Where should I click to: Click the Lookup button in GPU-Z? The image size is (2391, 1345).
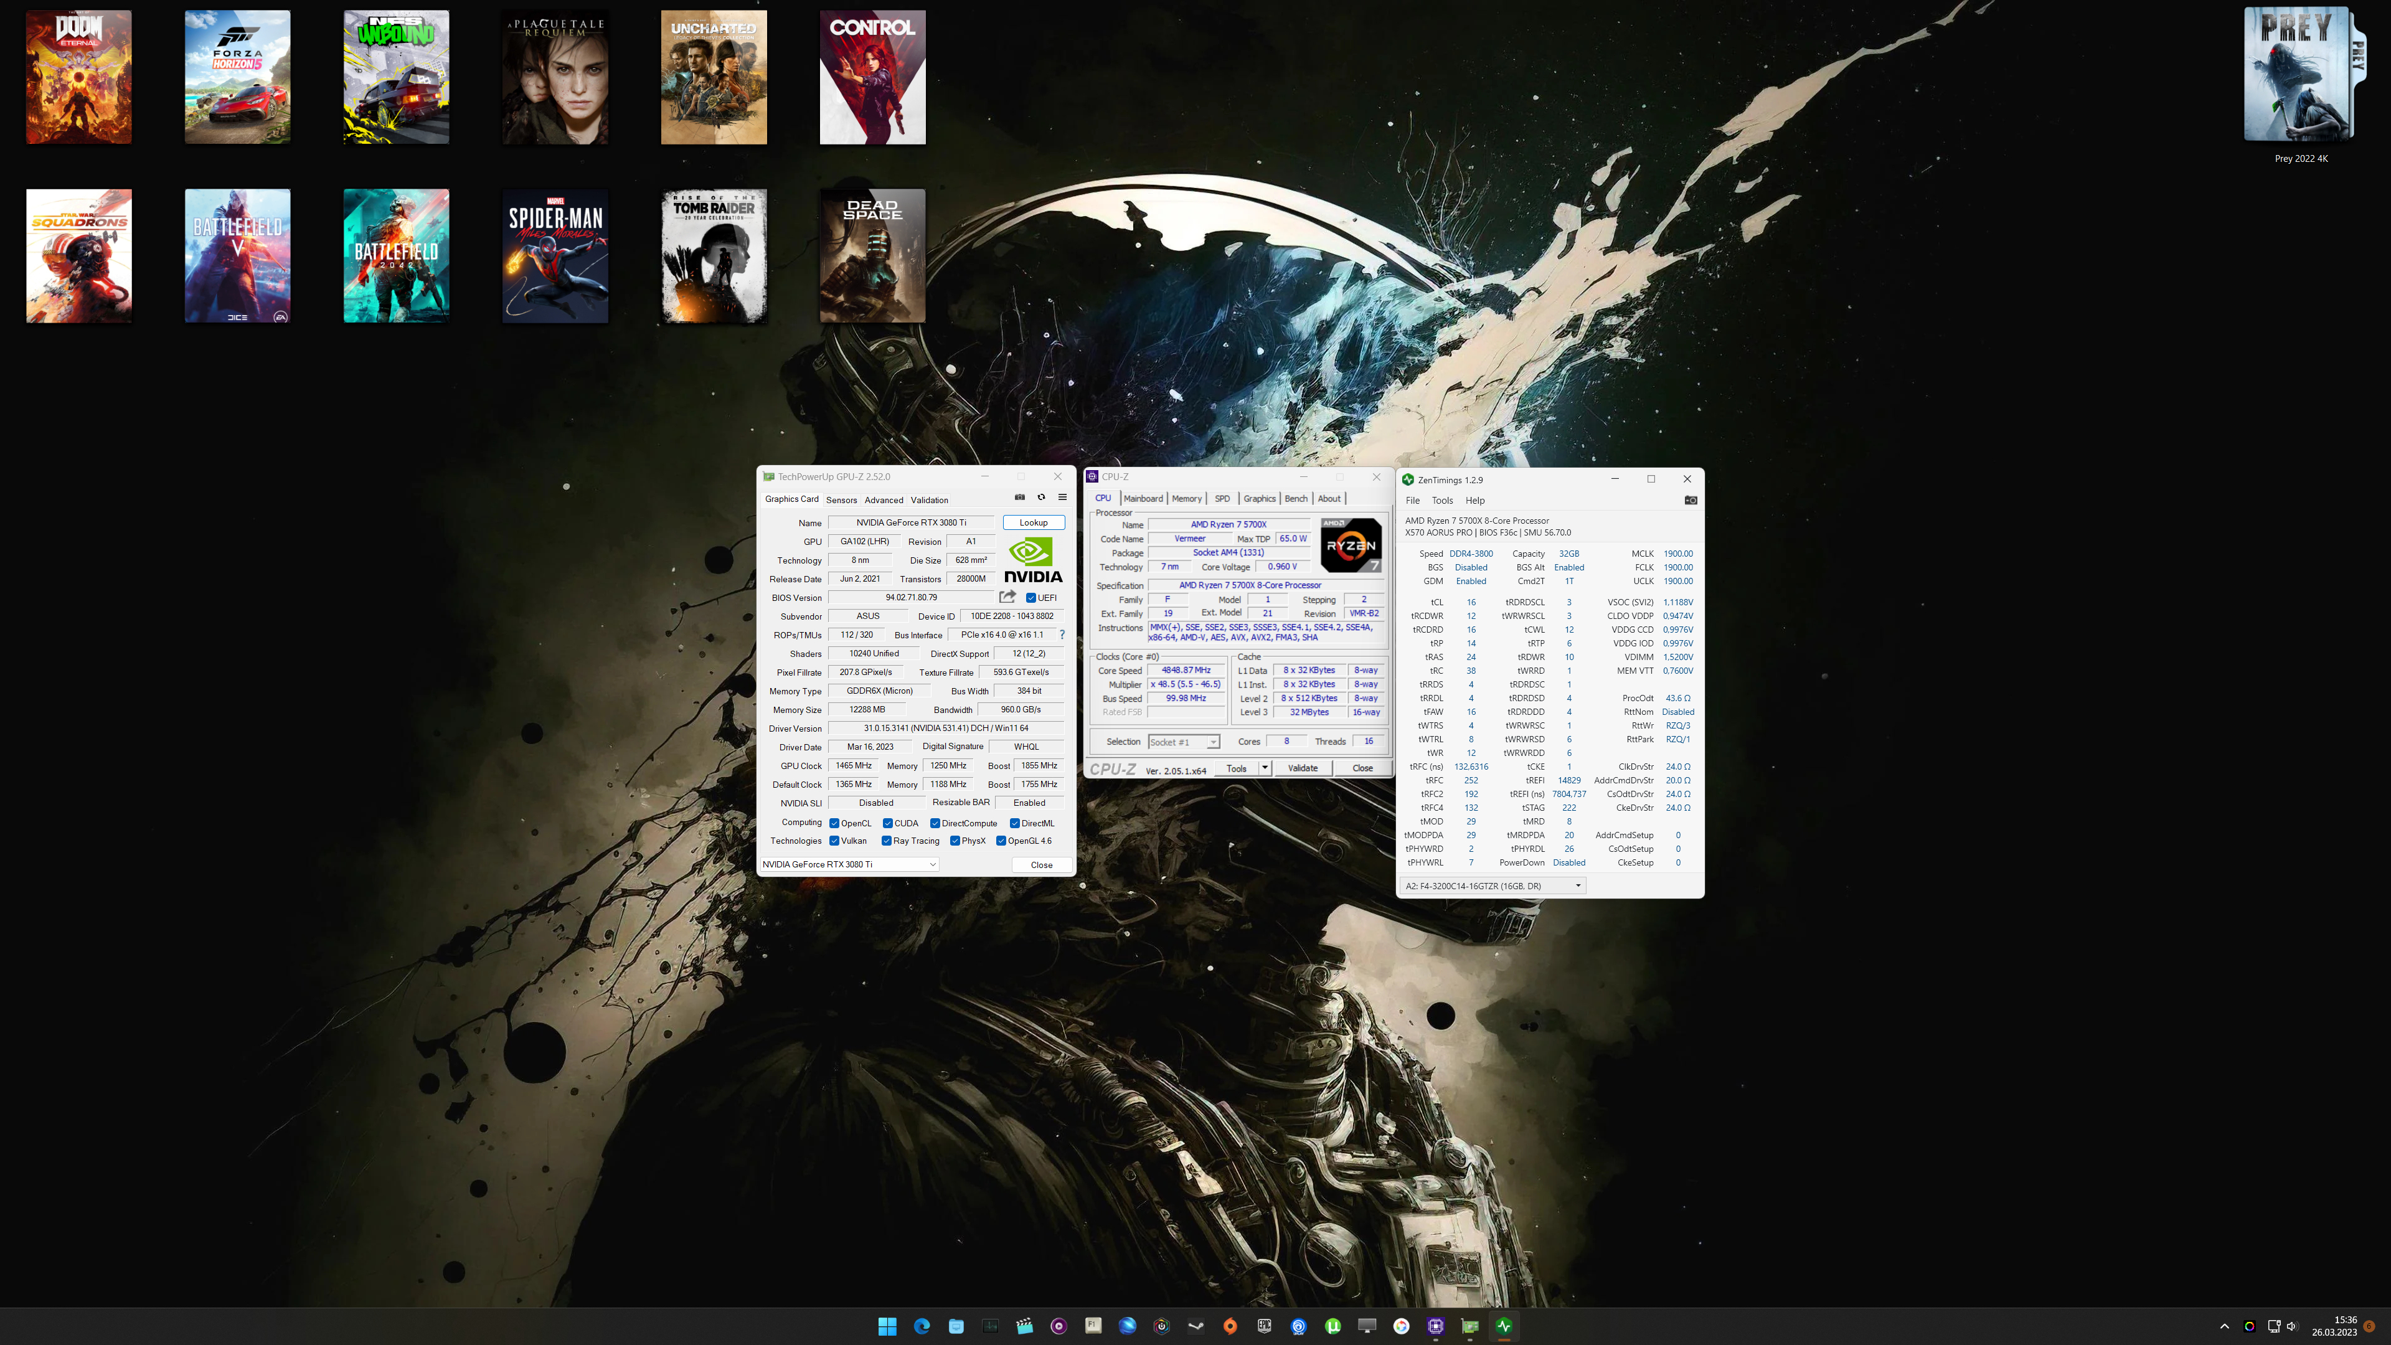(1033, 522)
